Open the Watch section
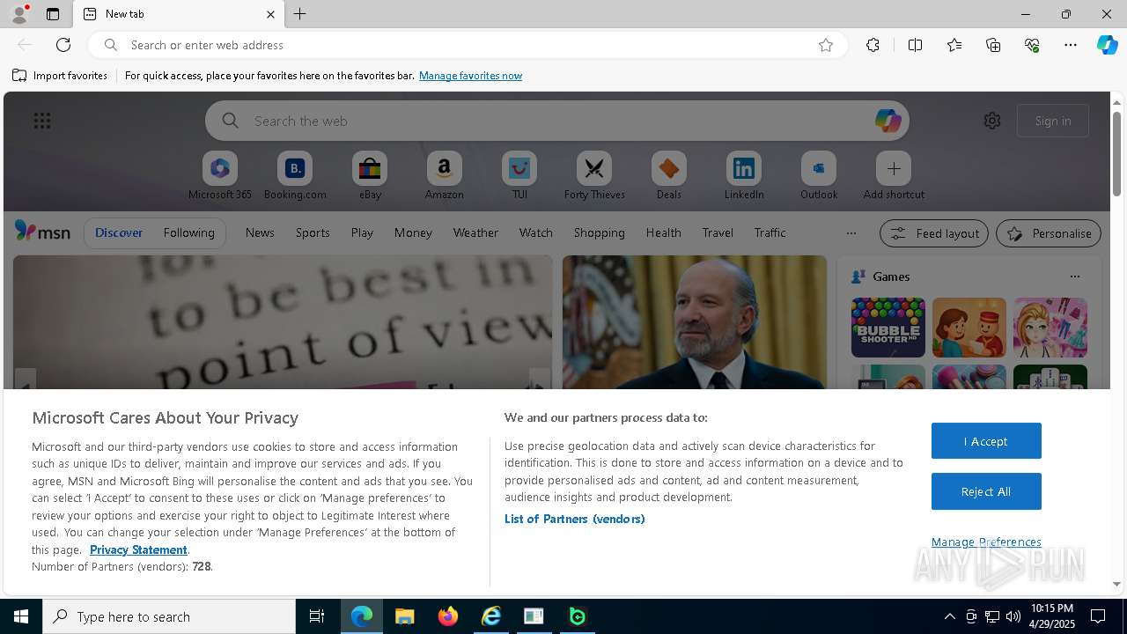 point(536,232)
